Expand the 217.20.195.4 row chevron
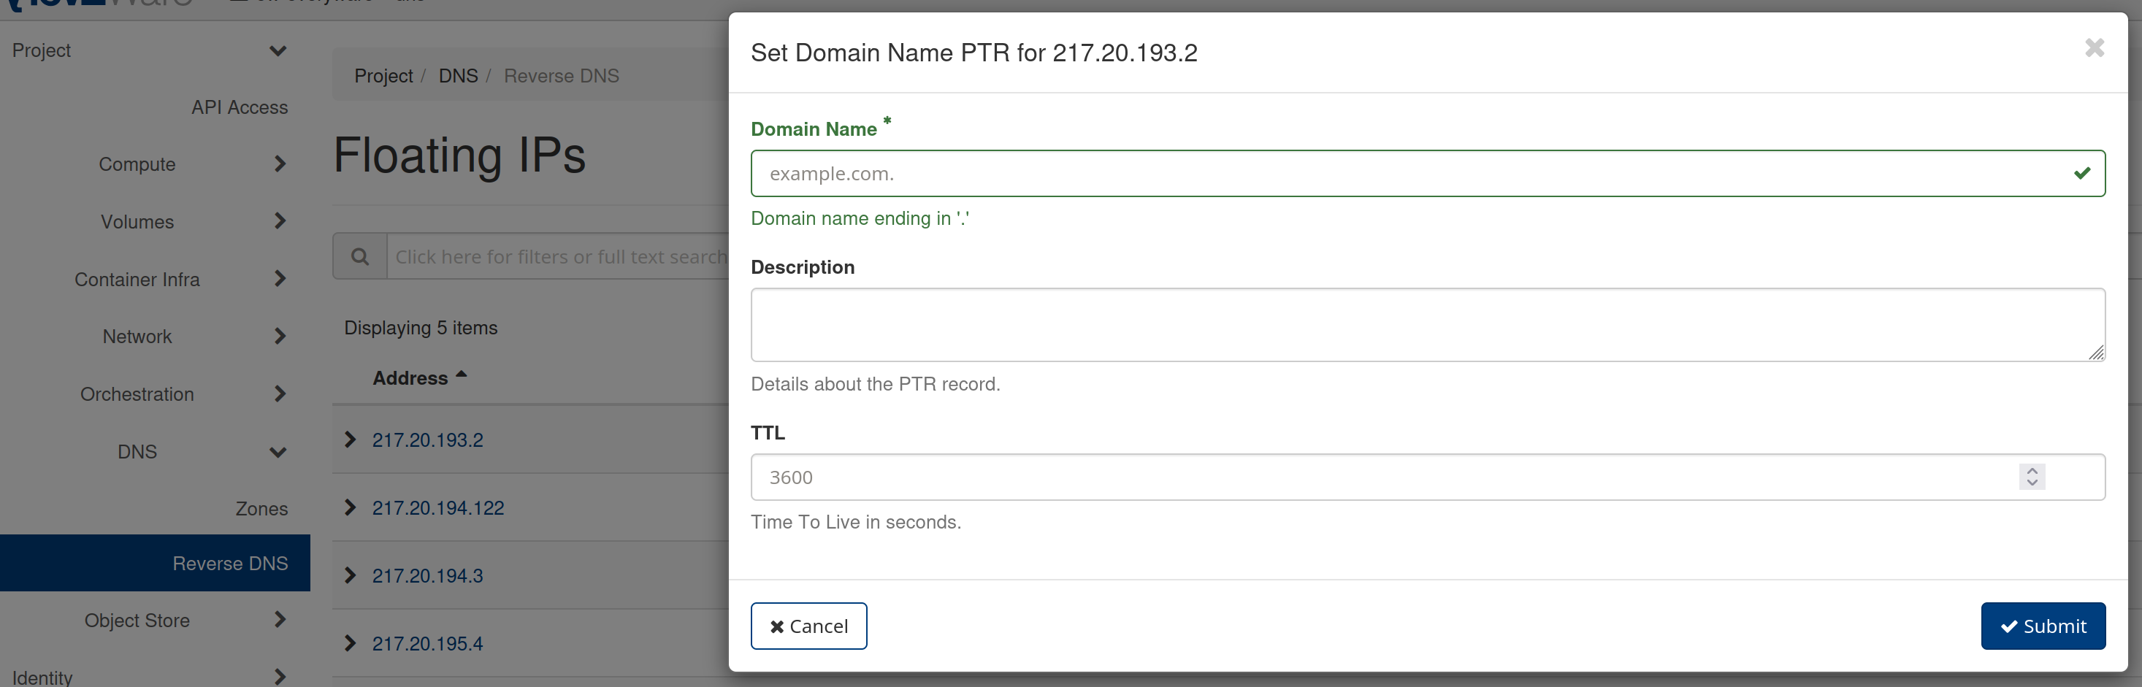This screenshot has height=687, width=2142. 350,643
